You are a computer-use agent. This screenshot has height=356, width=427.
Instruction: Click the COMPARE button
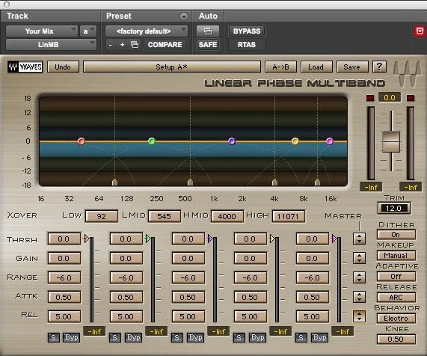165,44
